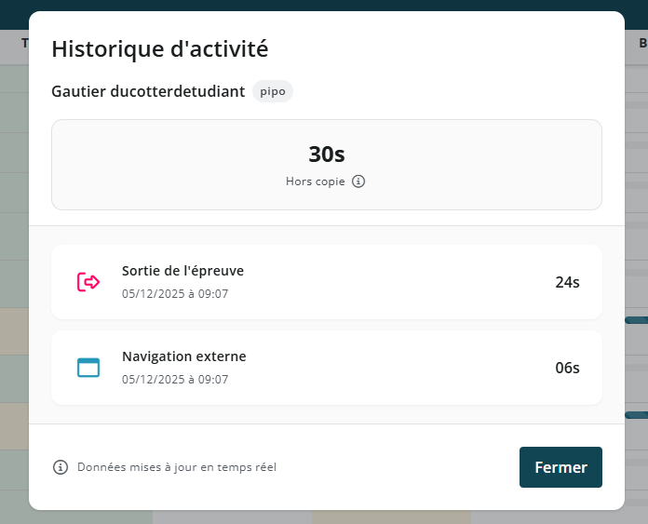The image size is (648, 524).
Task: Click the pipo badge
Action: (x=272, y=91)
